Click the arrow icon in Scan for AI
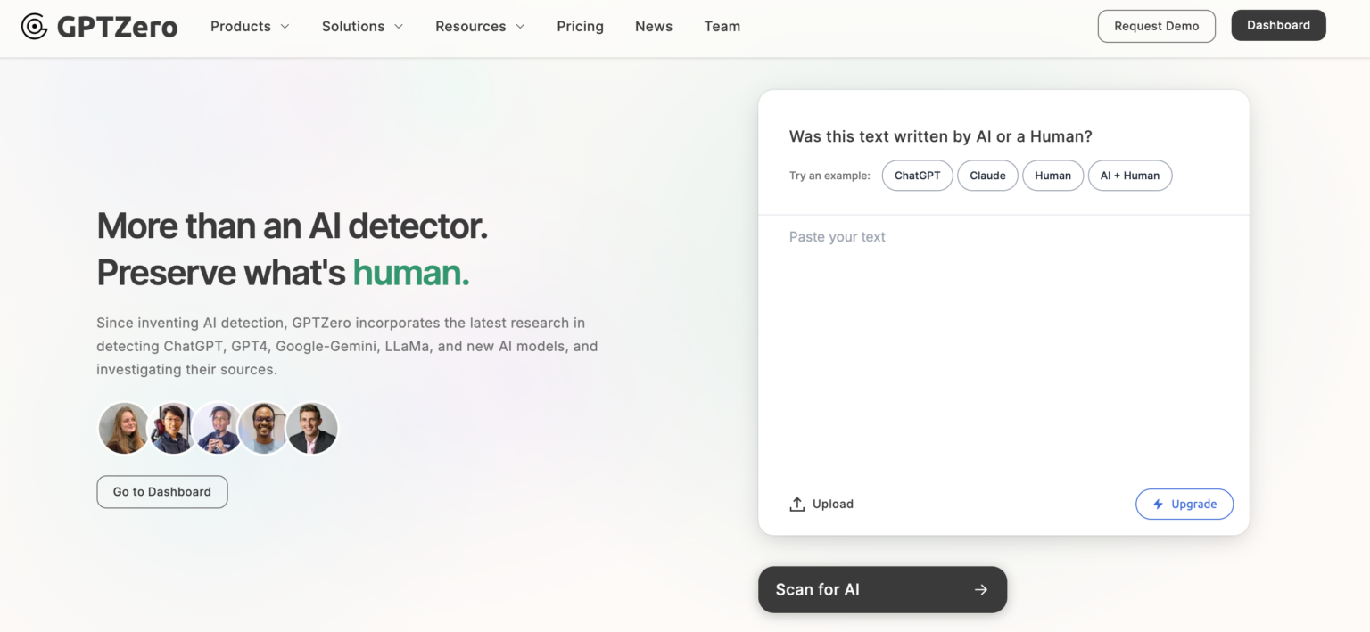This screenshot has width=1370, height=632. point(981,589)
